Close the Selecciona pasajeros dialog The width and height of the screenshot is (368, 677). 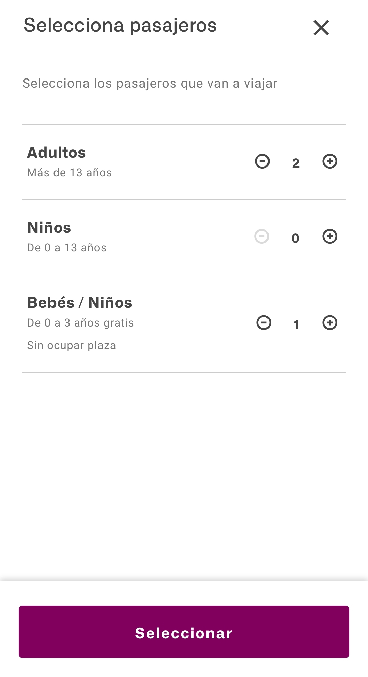pyautogui.click(x=321, y=28)
